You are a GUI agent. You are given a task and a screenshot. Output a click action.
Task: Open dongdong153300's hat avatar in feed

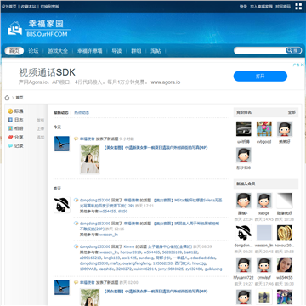[62, 205]
